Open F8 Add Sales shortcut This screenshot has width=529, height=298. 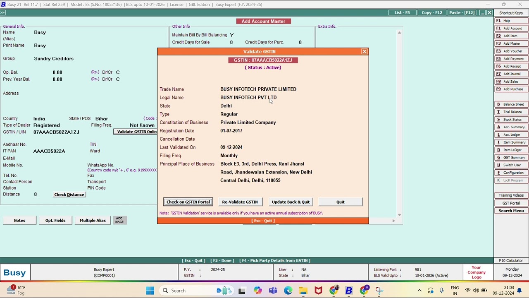coord(511,82)
